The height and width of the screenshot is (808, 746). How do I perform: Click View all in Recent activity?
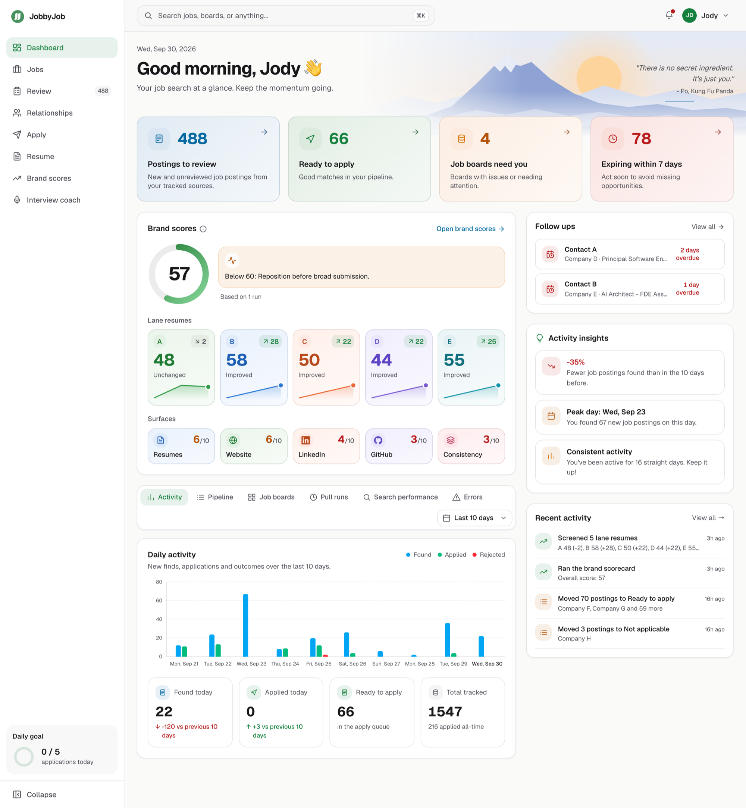click(x=708, y=518)
